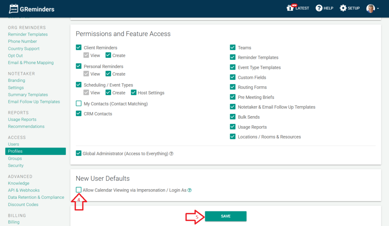Check the My Contacts (Contact Matching) box

coord(79,103)
